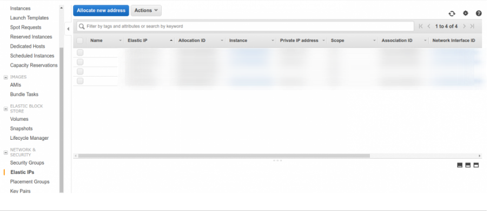Tick the select-all checkbox in the header
The image size is (490, 211).
click(80, 40)
